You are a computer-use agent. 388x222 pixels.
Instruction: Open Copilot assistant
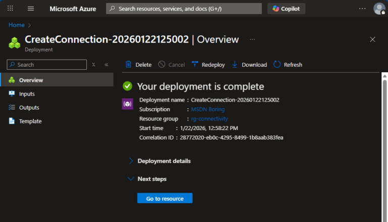pyautogui.click(x=286, y=9)
